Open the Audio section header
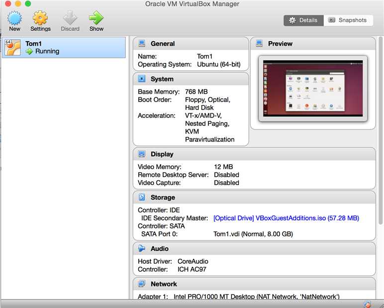The width and height of the screenshot is (384, 308). click(254, 249)
